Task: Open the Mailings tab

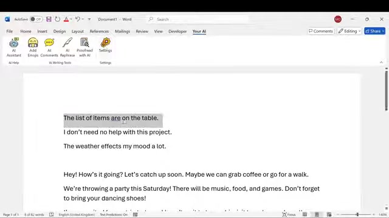Action: click(x=123, y=31)
